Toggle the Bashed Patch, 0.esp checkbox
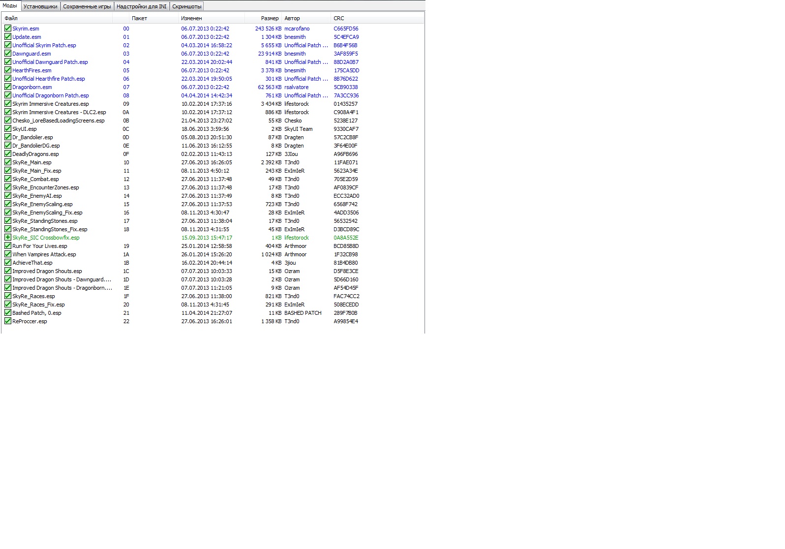 [8, 313]
